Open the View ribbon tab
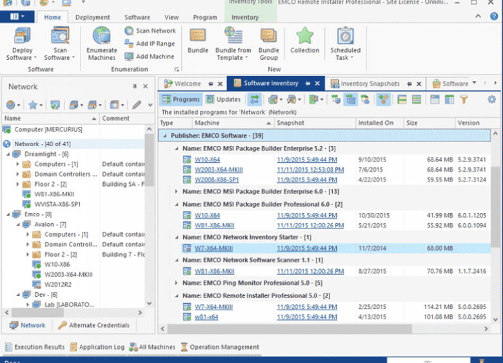Image resolution: width=503 pixels, height=363 pixels. pyautogui.click(x=172, y=17)
